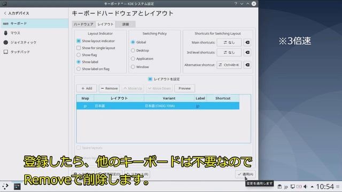342x192 pixels.
Task: Switch to the レイアウト tab
Action: point(106,24)
